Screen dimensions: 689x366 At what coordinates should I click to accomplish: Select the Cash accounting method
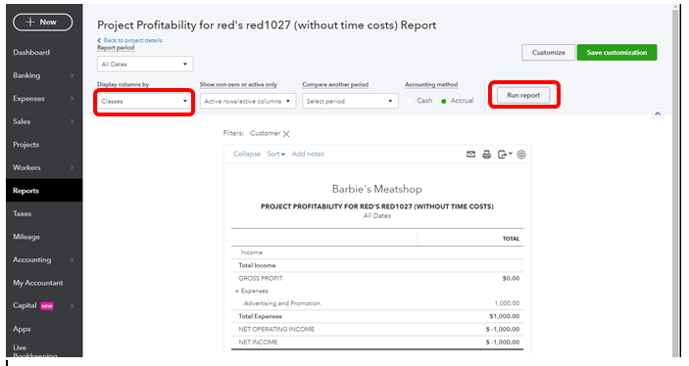[410, 101]
